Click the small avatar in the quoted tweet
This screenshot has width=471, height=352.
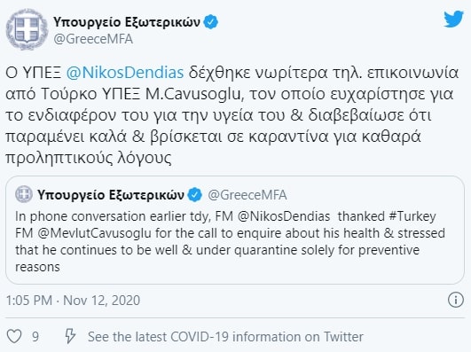click(23, 194)
